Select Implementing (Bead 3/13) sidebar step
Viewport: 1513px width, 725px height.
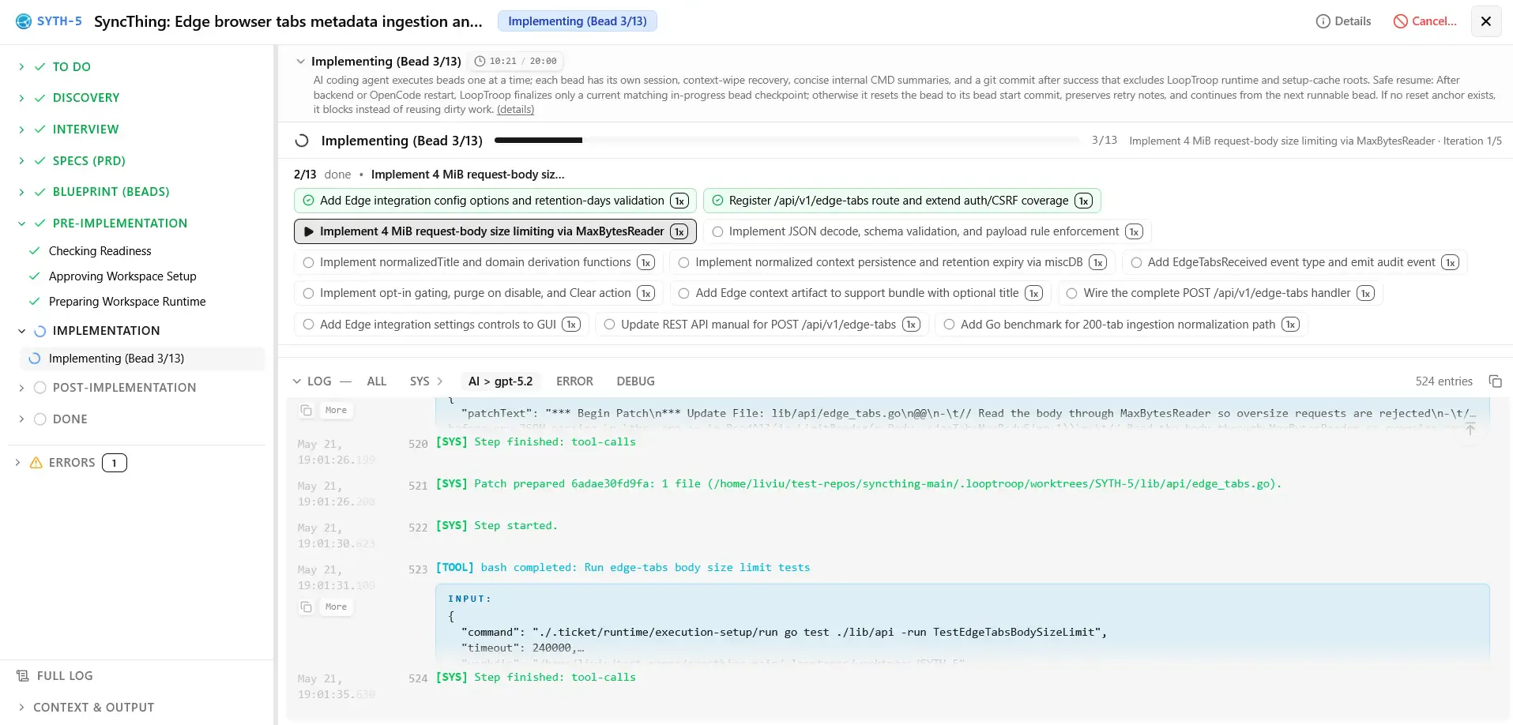pyautogui.click(x=142, y=359)
